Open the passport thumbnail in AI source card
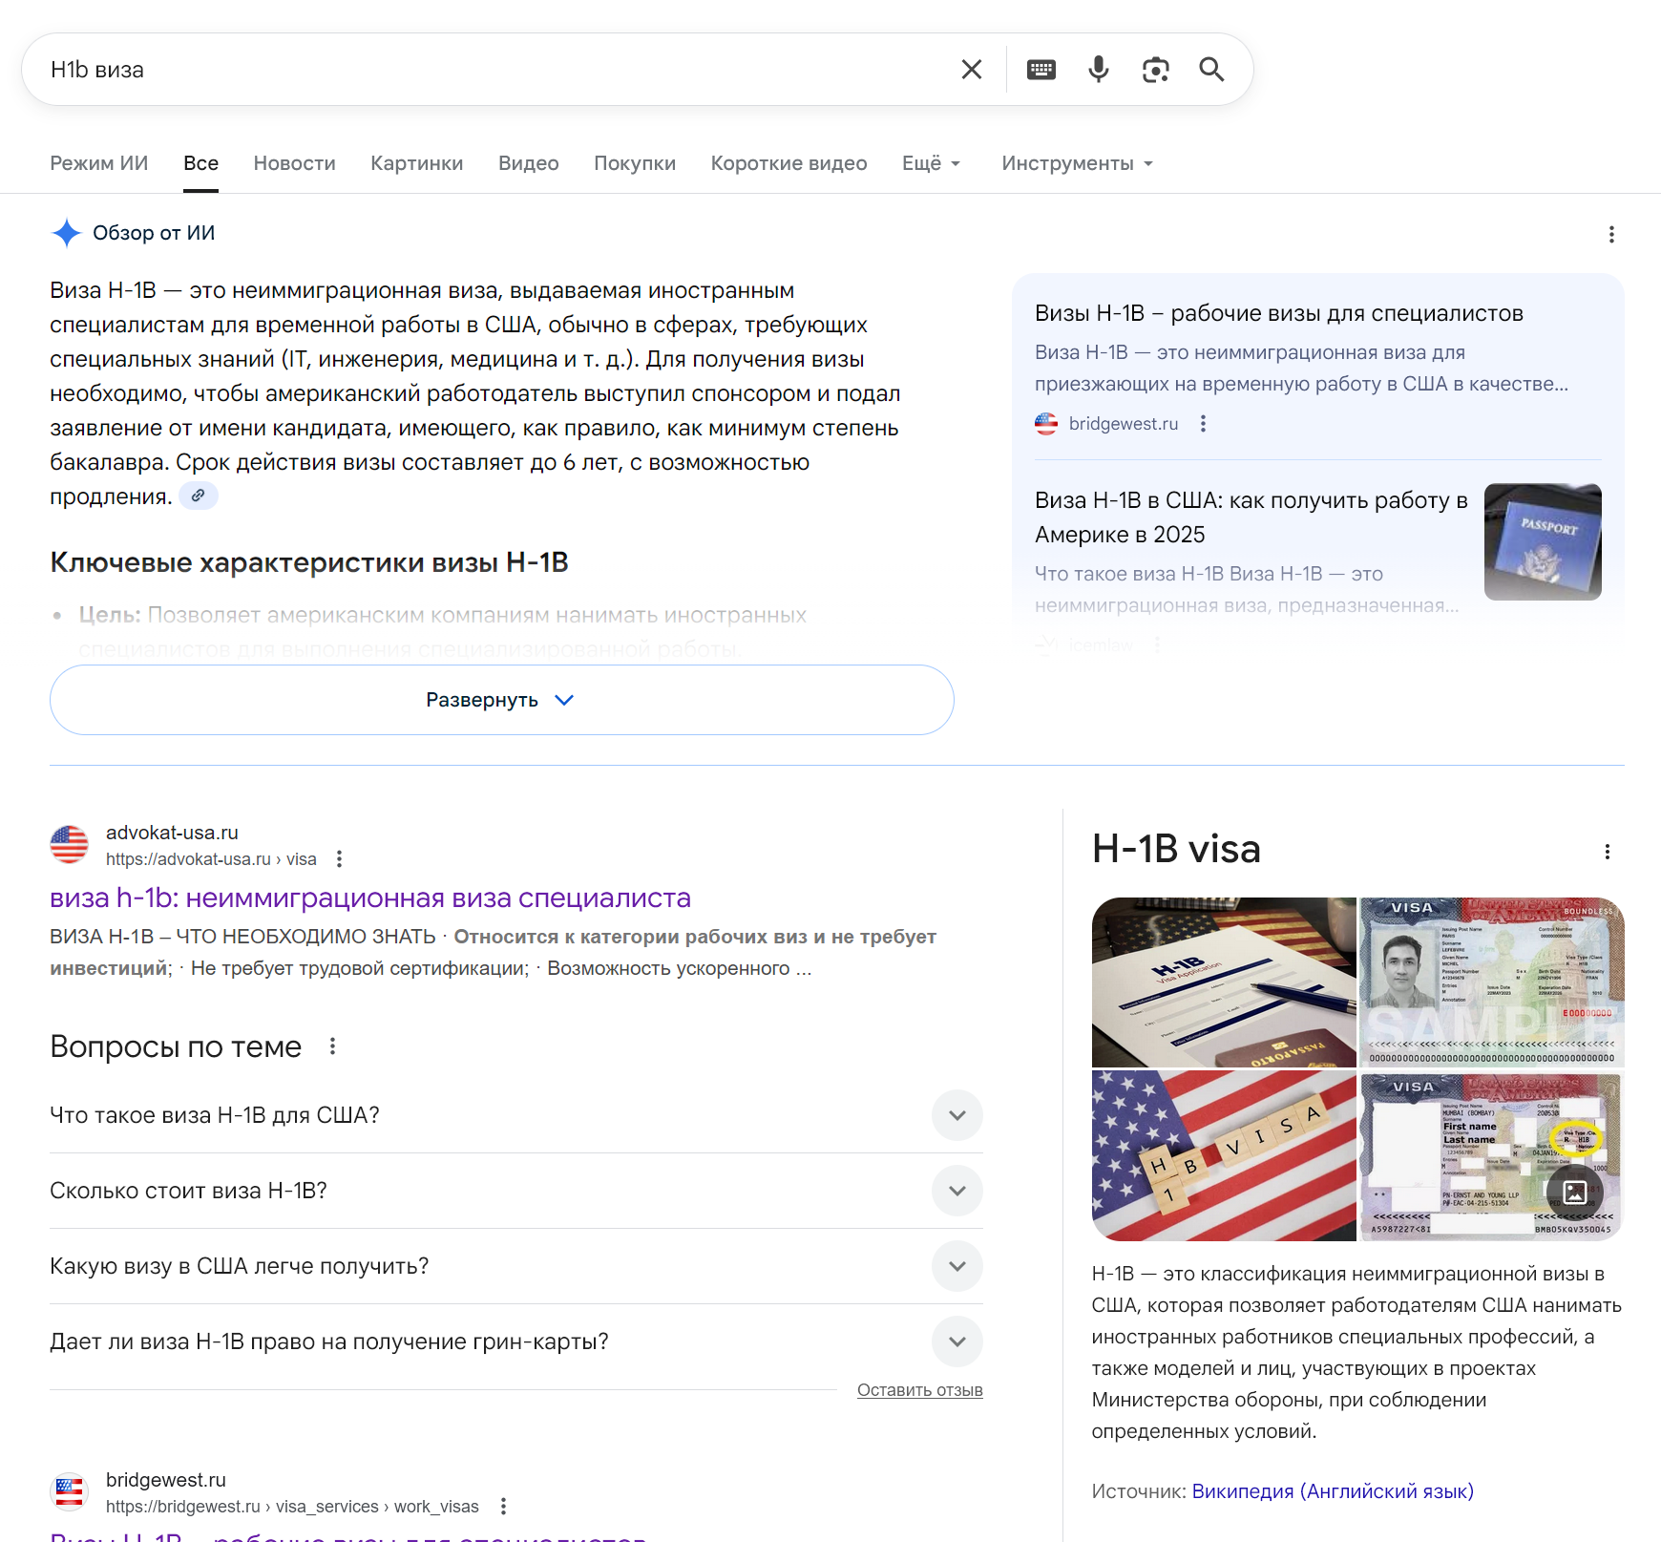 [x=1543, y=542]
